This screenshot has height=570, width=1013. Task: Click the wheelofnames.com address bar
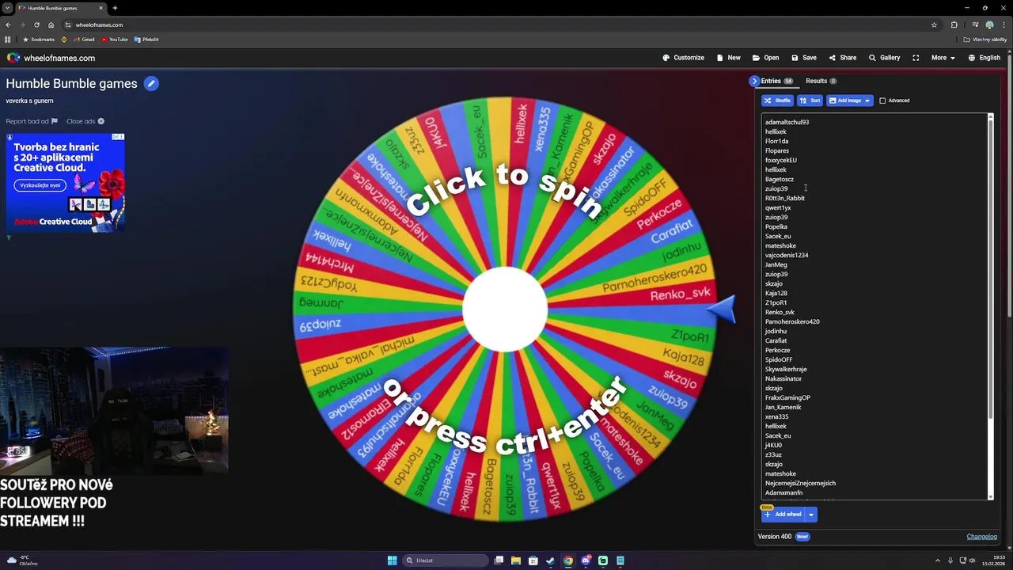click(499, 25)
